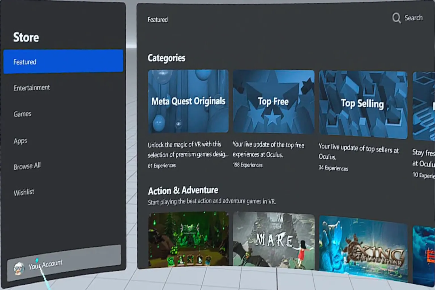Click the 198 Experiences link under Top Free
This screenshot has width=435, height=290.
pos(247,165)
